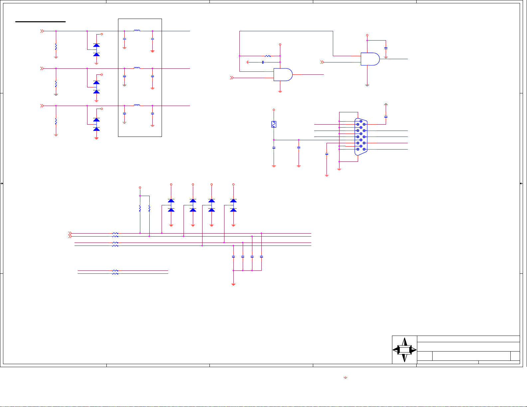527x407 pixels.
Task: Click the ground symbol under the four bus capacitors
Action: 233,284
